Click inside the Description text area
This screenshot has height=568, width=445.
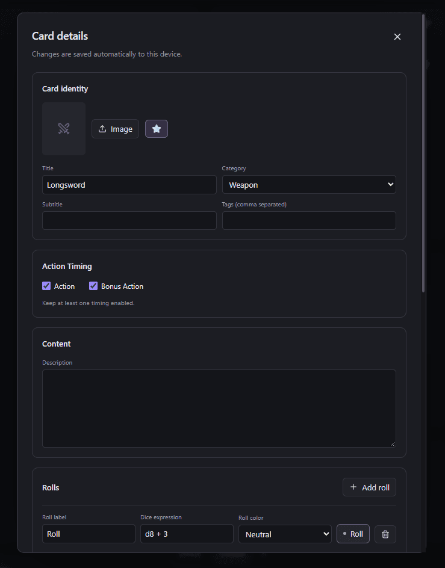pos(219,408)
